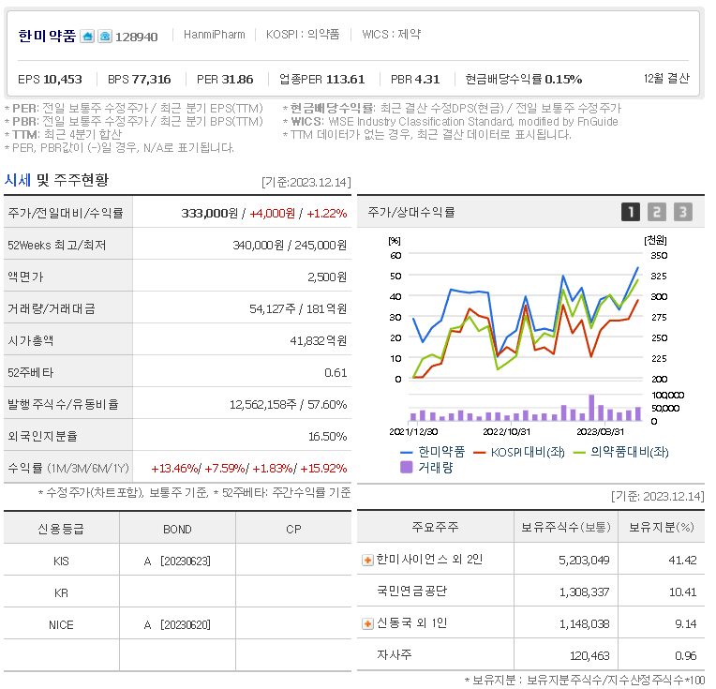This screenshot has width=716, height=689.
Task: Click the red KOSPI대비(좌) legend entry
Action: [519, 452]
